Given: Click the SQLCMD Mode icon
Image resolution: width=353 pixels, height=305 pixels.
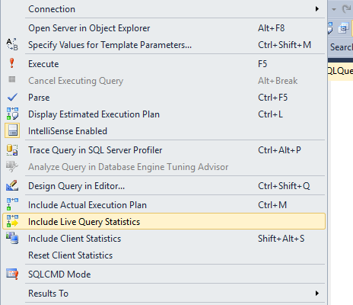Looking at the screenshot, I should click(12, 274).
